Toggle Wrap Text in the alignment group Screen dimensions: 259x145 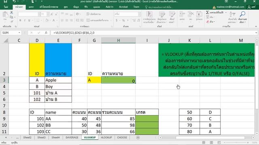(93, 14)
